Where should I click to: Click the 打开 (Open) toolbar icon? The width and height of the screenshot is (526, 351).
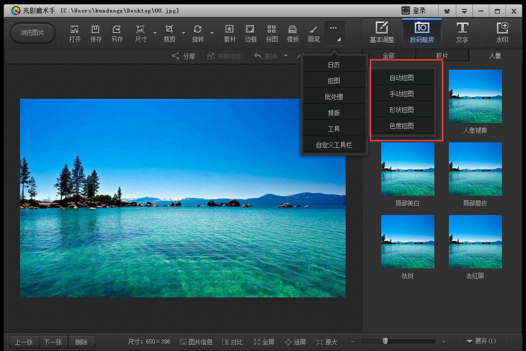point(75,33)
